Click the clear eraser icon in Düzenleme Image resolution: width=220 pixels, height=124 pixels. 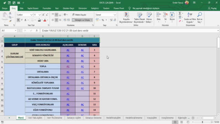(180, 21)
